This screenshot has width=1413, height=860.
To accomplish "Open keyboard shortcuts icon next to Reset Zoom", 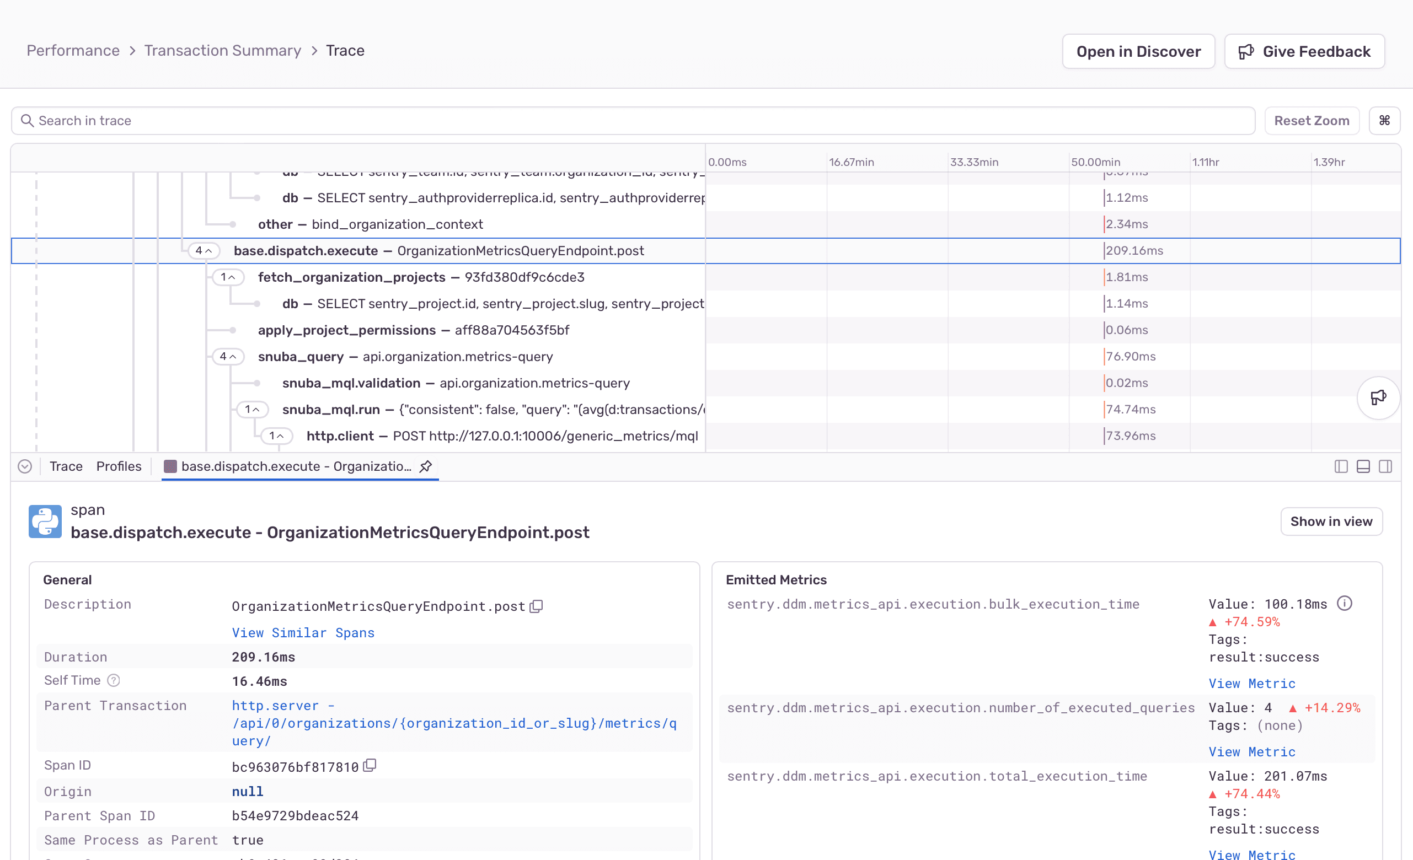I will click(1385, 120).
